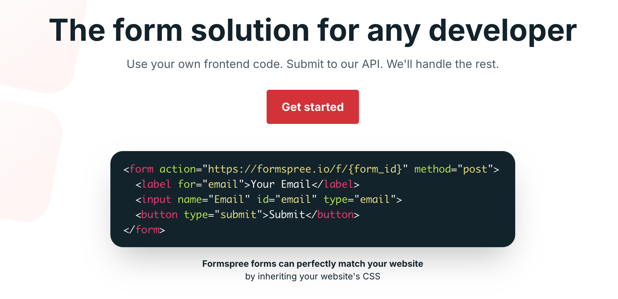Click the subtitle sentence "Use your own frontend code"
This screenshot has width=618, height=299.
pos(204,64)
